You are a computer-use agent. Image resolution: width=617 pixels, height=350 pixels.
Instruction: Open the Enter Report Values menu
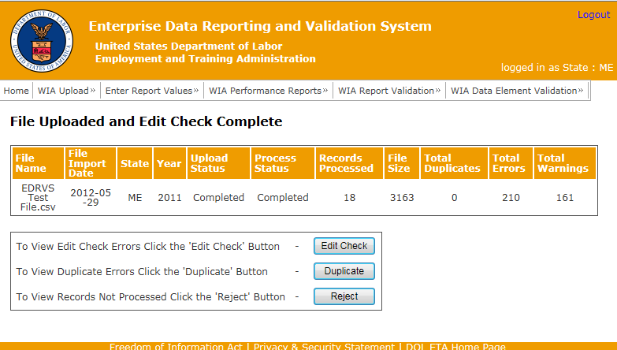[x=152, y=91]
